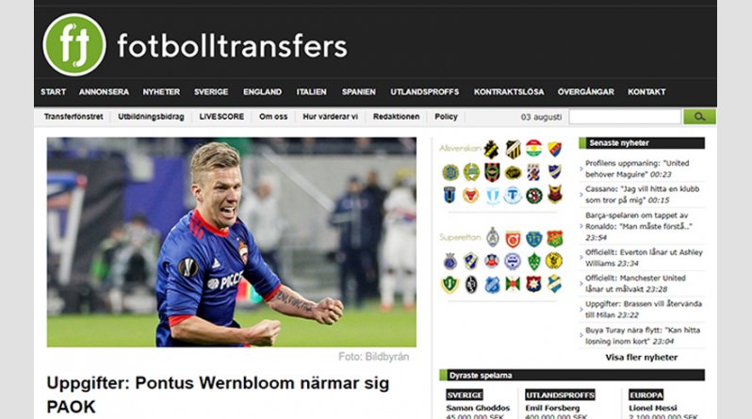
Task: Open the LIVESCORE submenu link
Action: pos(221,117)
